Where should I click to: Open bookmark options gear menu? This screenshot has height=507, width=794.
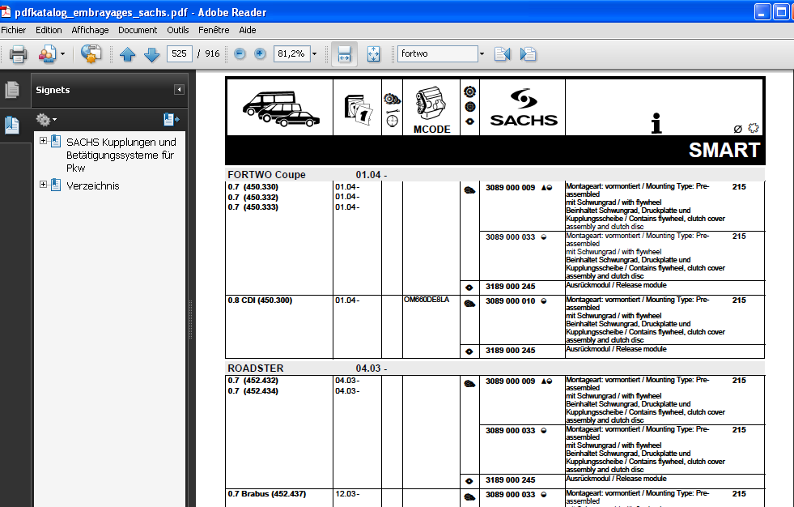pos(45,120)
